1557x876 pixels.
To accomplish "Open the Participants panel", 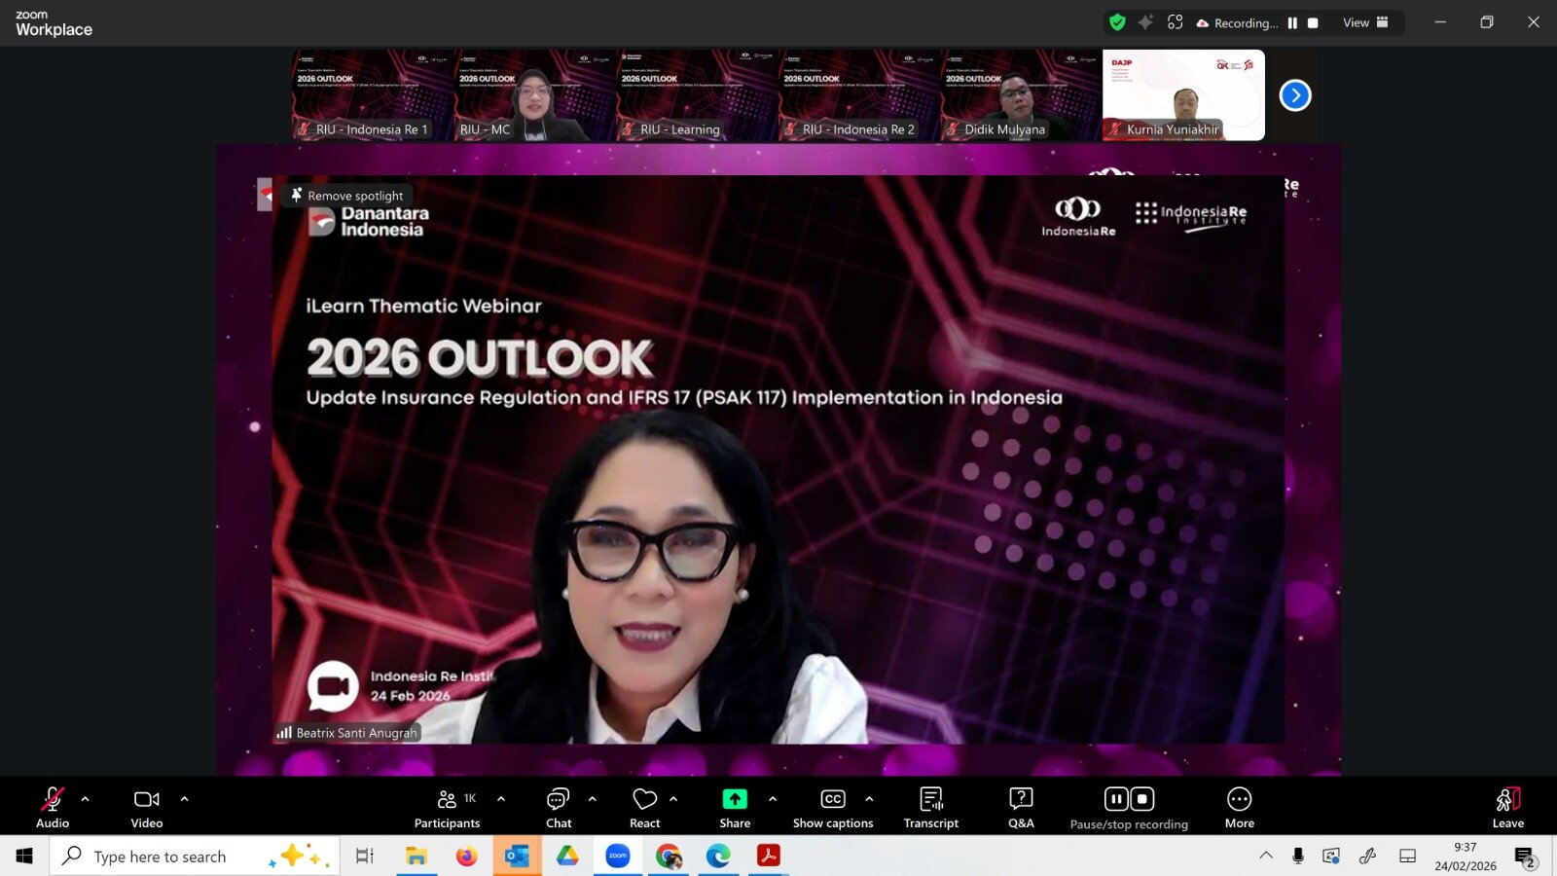I will pyautogui.click(x=447, y=808).
